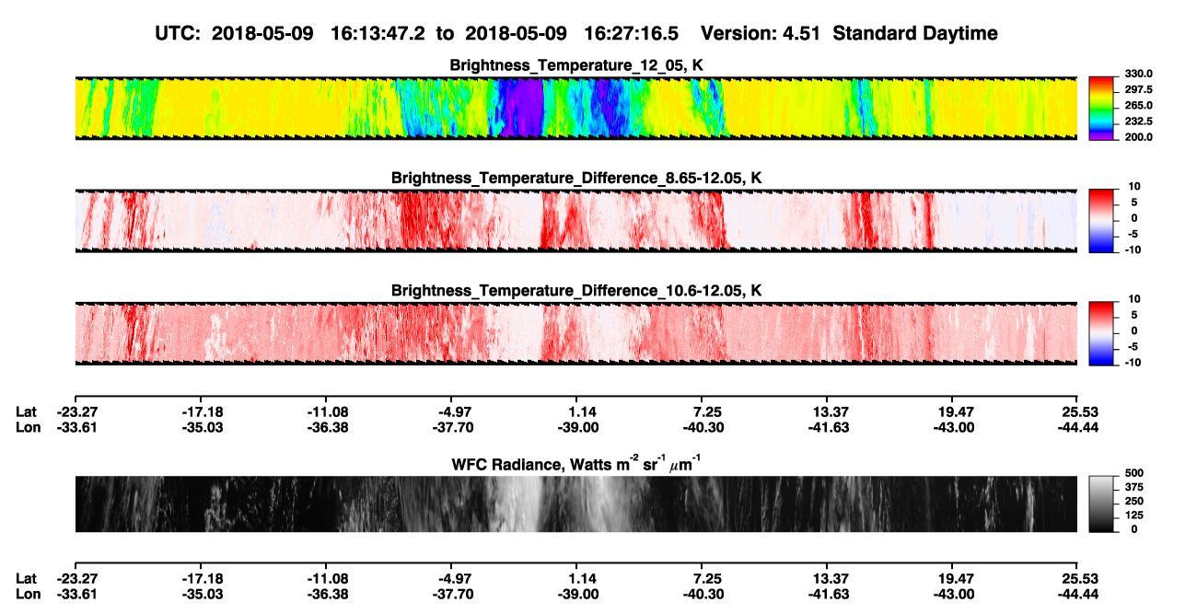1197x614 pixels.
Task: Click the 200.0 color scale label
Action: pos(1137,137)
